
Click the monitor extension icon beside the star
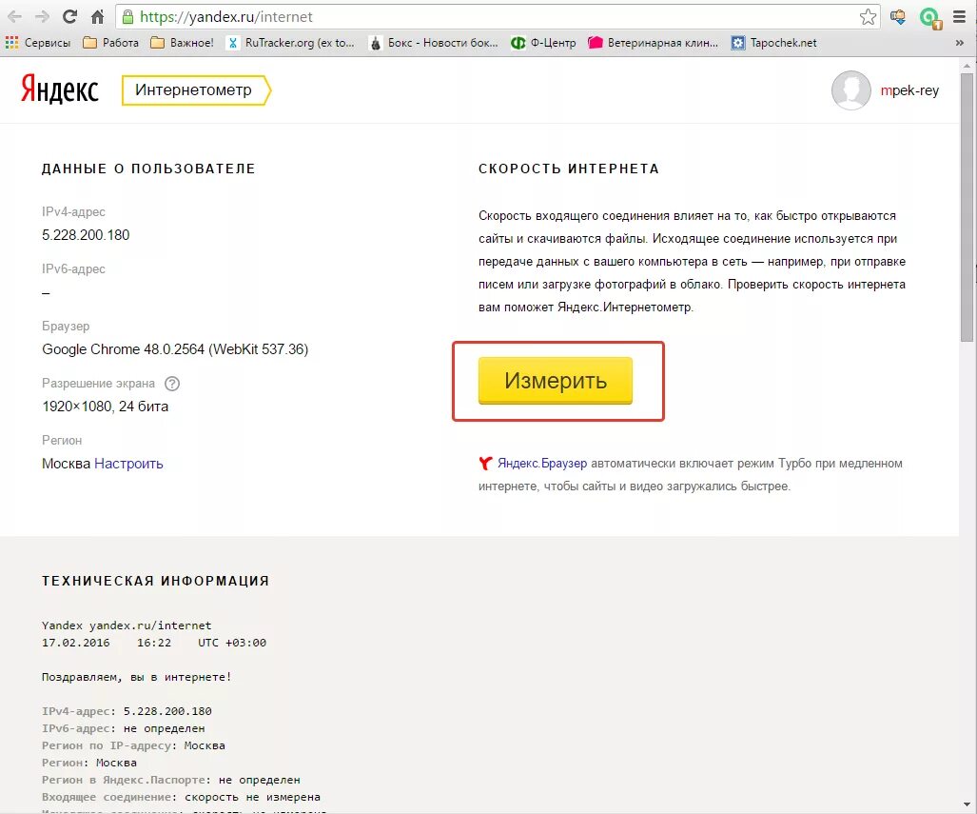tap(898, 17)
